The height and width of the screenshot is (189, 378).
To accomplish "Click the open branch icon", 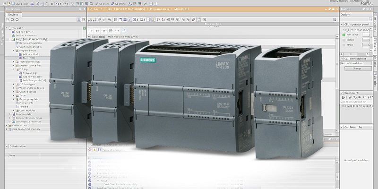I will point(117,31).
